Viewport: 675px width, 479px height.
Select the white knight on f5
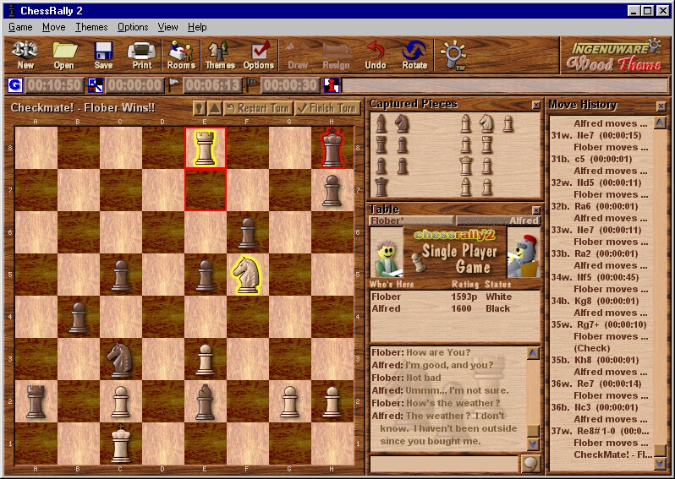[x=247, y=275]
